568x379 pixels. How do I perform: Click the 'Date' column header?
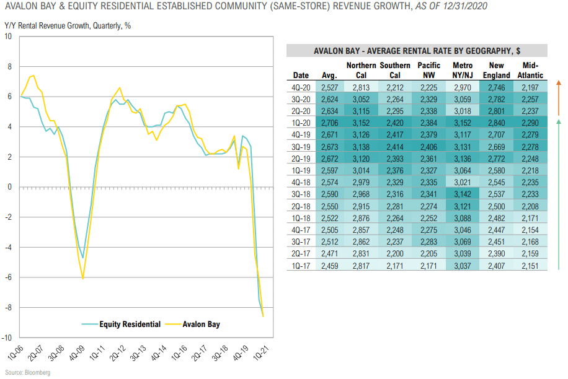click(x=301, y=75)
